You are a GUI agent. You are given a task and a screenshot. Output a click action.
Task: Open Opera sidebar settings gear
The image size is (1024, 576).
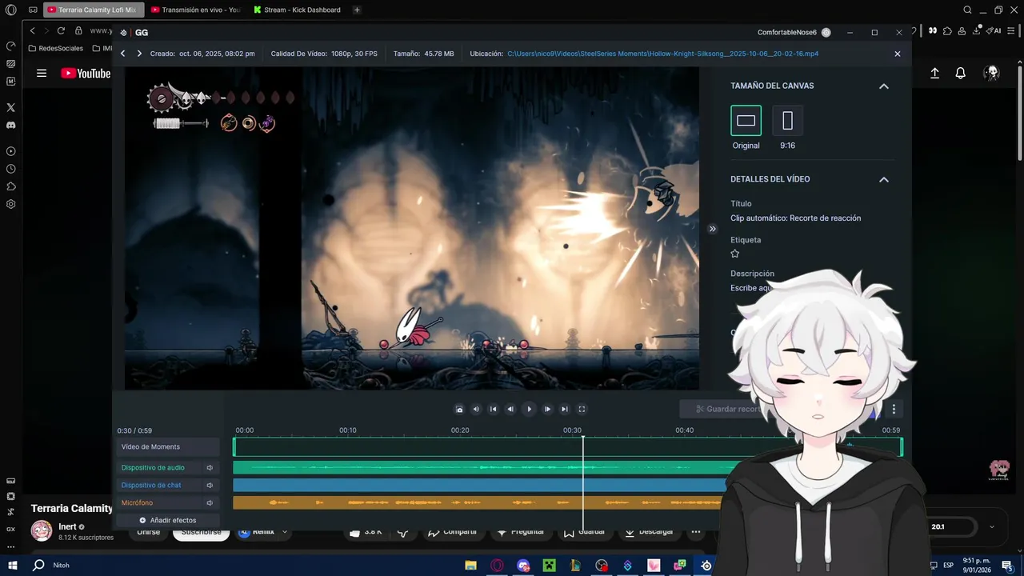tap(10, 204)
